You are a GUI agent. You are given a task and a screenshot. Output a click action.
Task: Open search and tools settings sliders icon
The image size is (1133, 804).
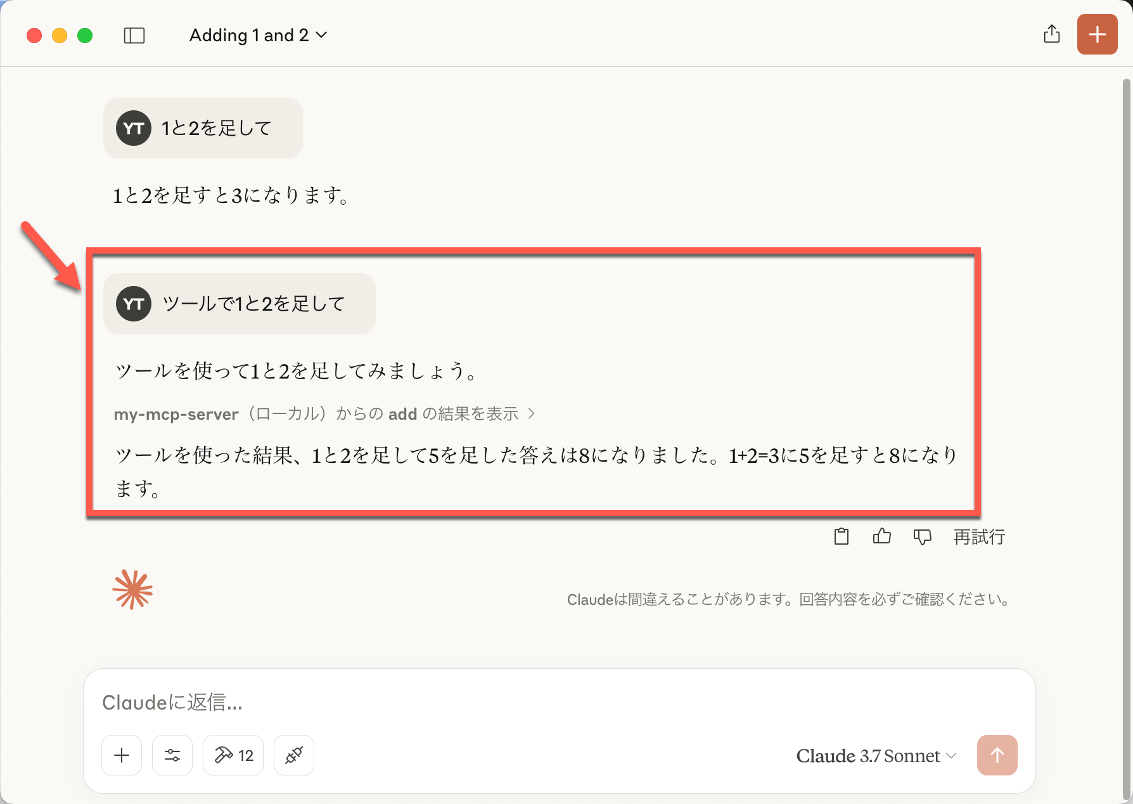[x=172, y=755]
